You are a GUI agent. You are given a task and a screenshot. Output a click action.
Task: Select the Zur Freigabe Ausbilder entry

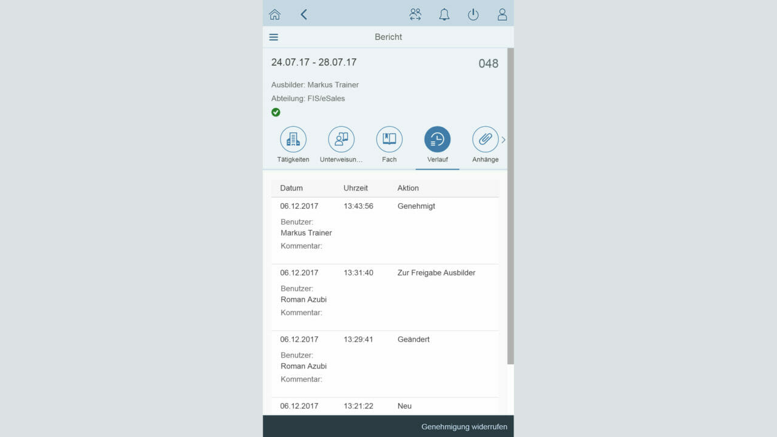(x=436, y=273)
